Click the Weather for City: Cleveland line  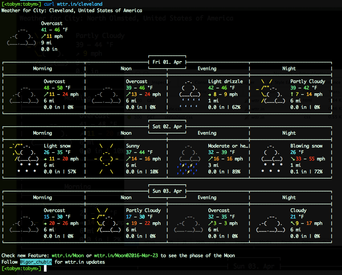72,11
